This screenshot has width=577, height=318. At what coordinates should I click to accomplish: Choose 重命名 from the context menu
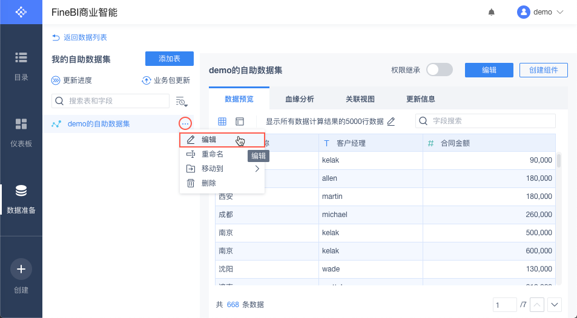point(213,154)
